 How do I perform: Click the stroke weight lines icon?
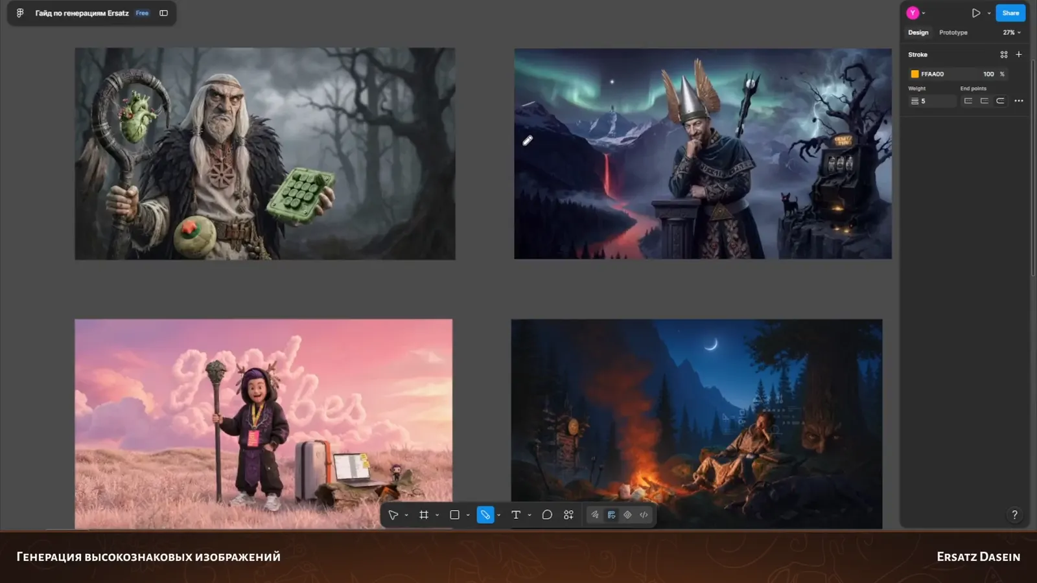(x=915, y=101)
